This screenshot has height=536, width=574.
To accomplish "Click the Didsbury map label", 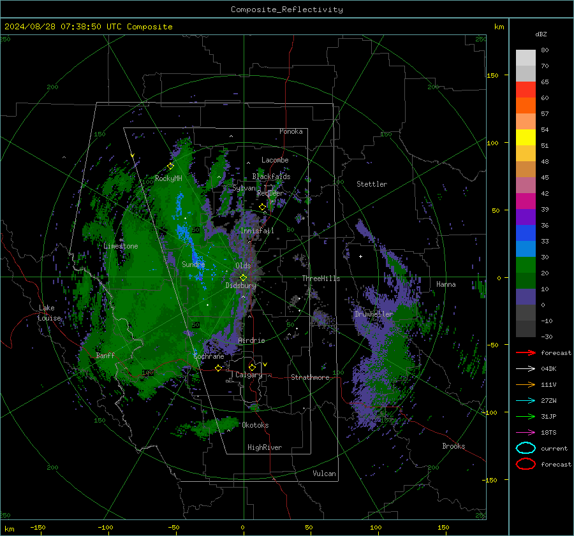I will click(x=240, y=286).
